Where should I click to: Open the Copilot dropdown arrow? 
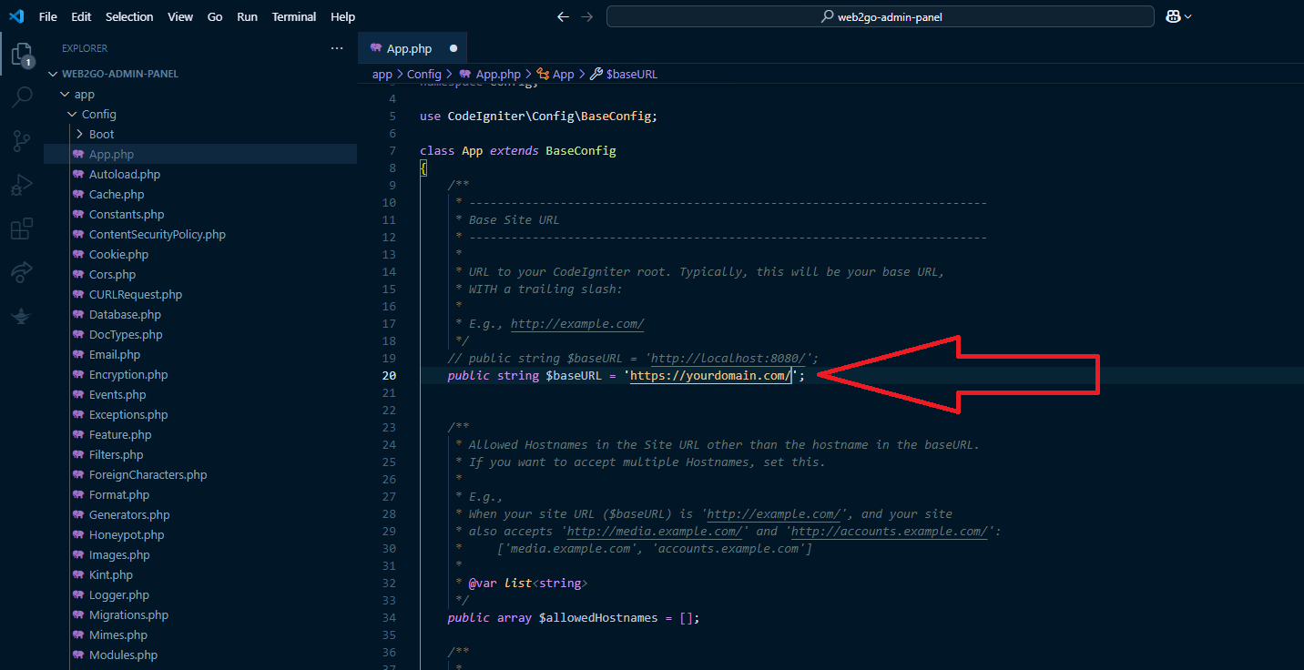1188,16
